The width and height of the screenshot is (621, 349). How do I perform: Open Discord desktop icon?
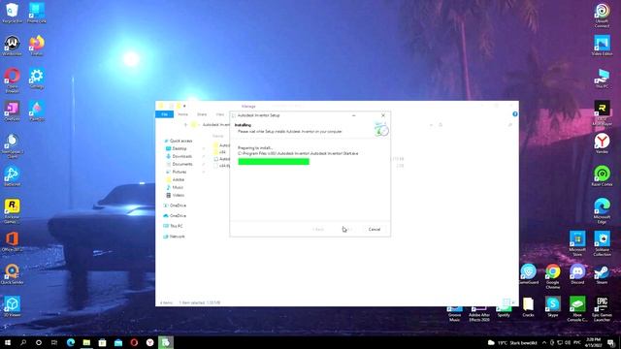pos(577,273)
